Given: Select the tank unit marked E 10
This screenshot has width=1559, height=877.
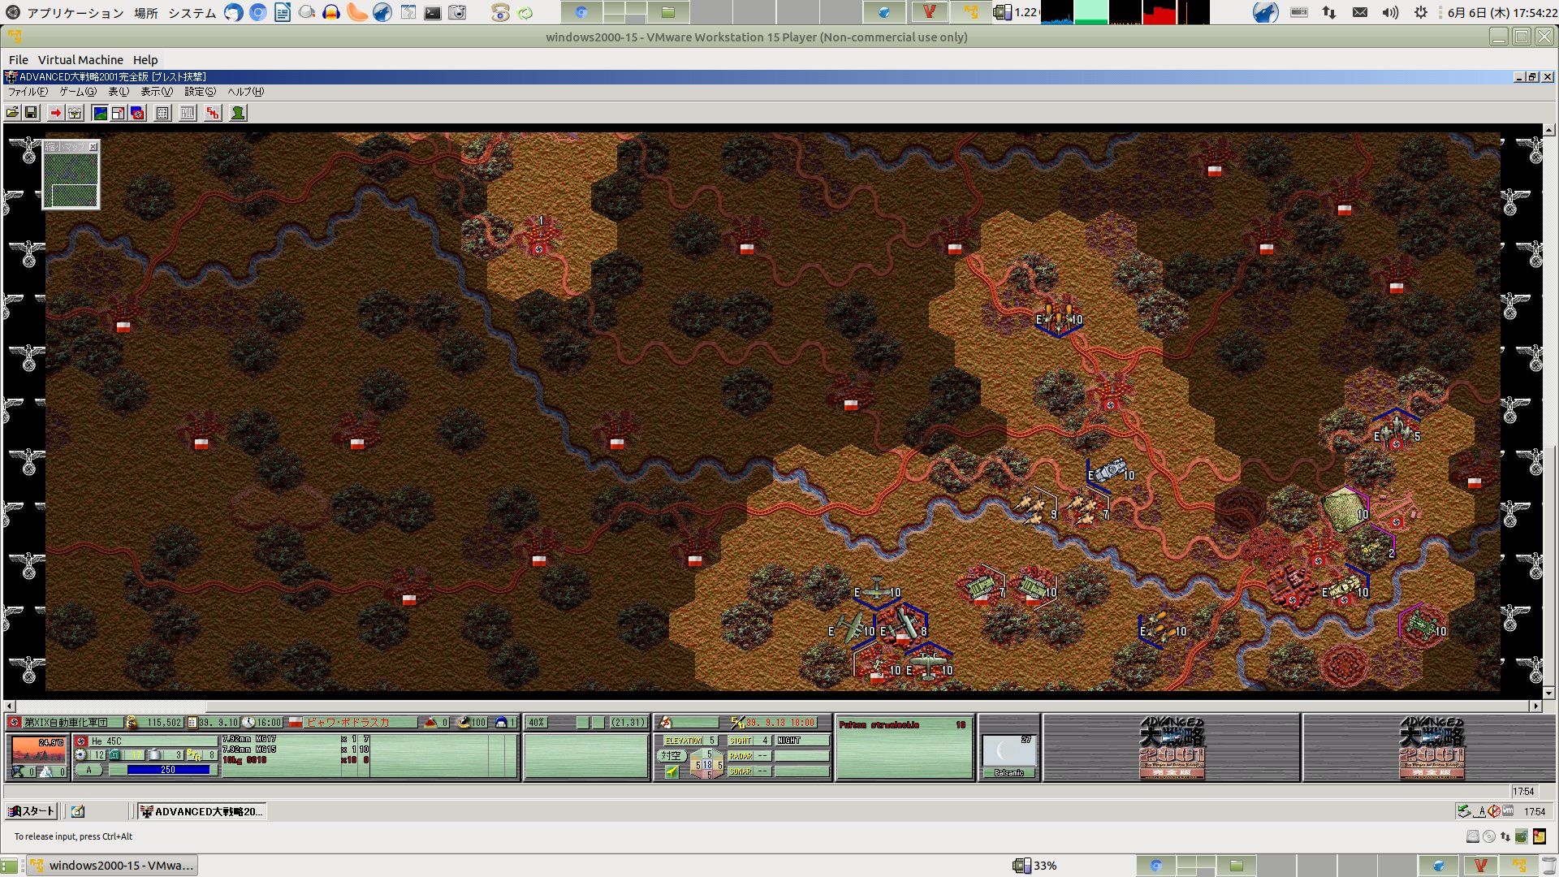Looking at the screenshot, I should click(x=1109, y=471).
